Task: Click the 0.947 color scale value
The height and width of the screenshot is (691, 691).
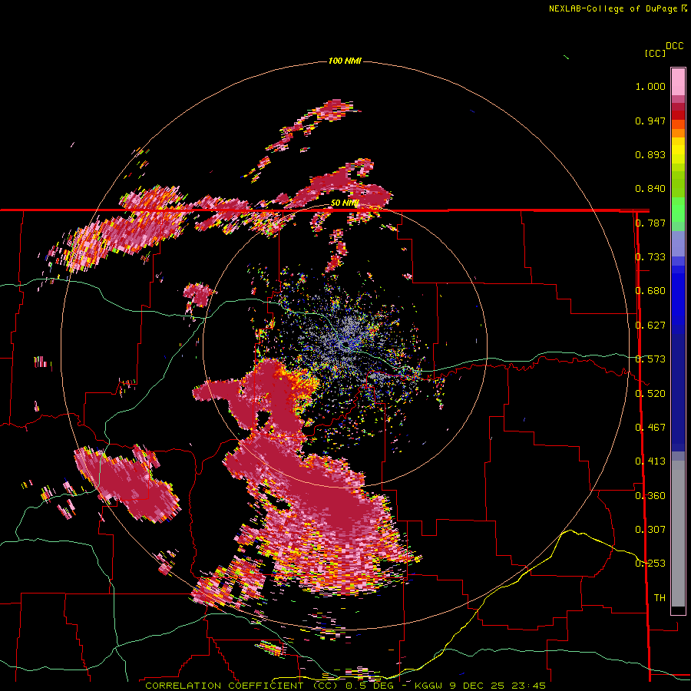Action: 650,121
